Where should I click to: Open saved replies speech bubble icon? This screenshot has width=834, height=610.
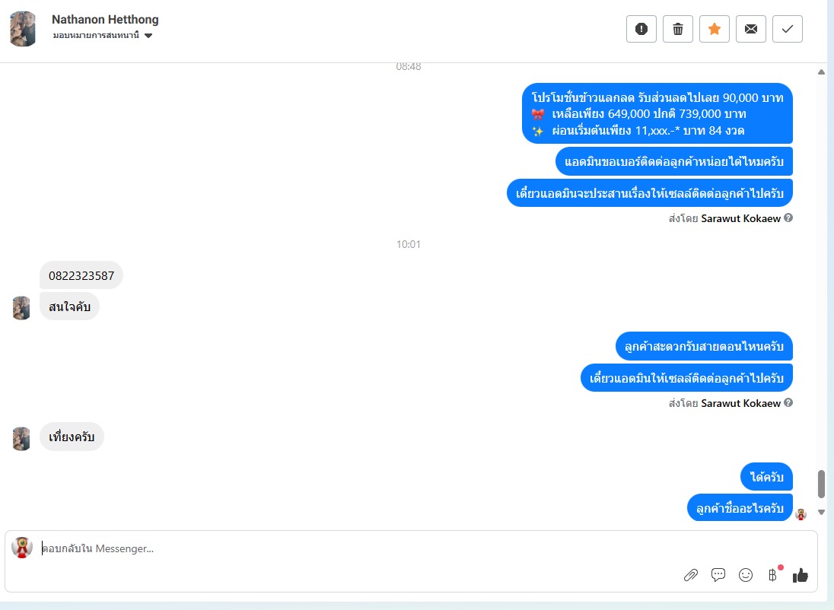click(718, 575)
